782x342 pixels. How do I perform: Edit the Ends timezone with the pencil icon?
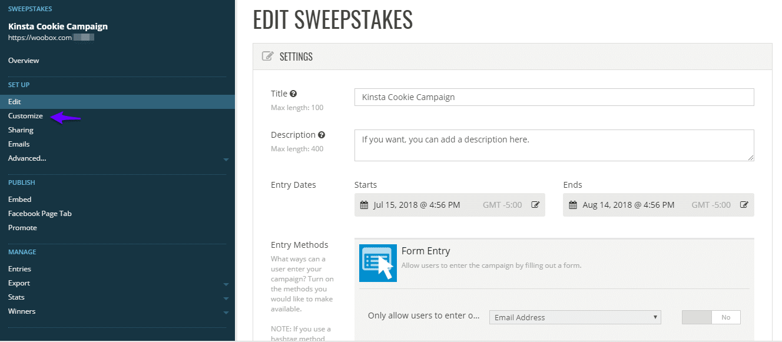coord(744,204)
